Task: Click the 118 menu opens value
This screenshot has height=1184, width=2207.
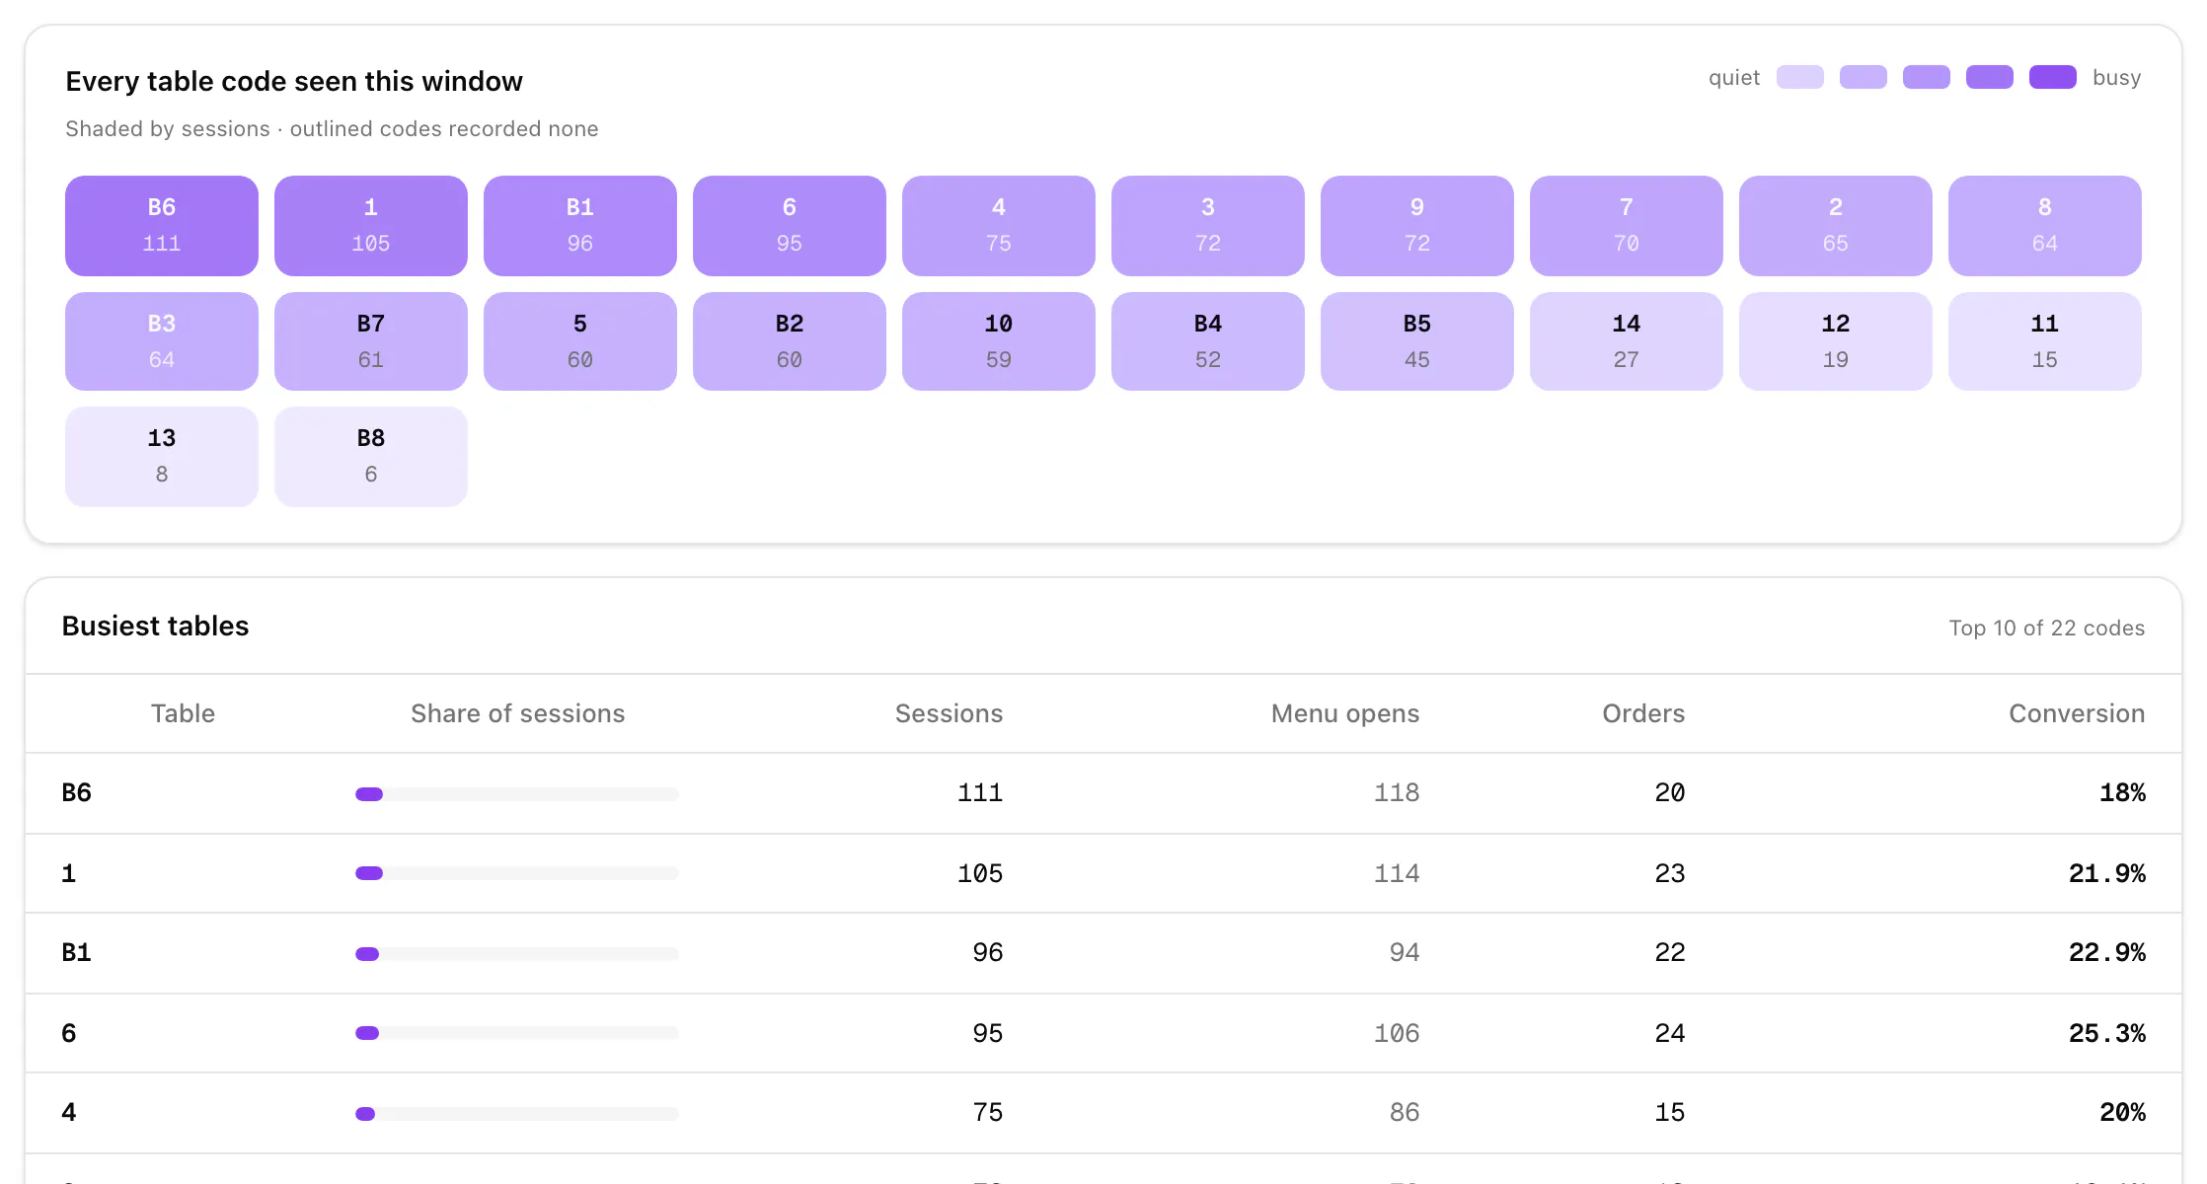Action: [x=1397, y=792]
